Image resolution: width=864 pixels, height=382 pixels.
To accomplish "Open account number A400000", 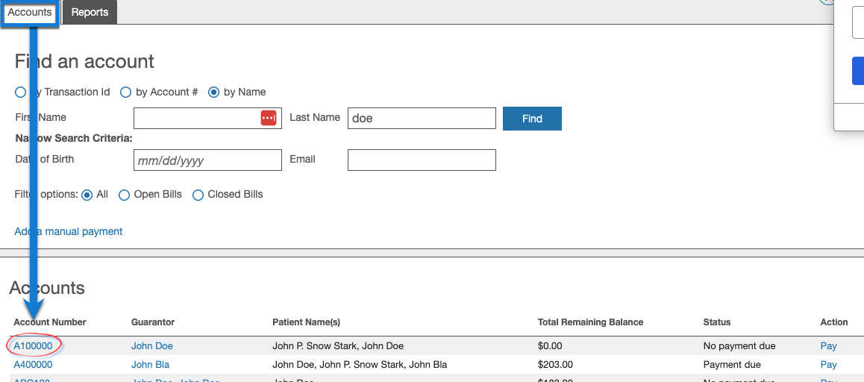I will [x=34, y=365].
